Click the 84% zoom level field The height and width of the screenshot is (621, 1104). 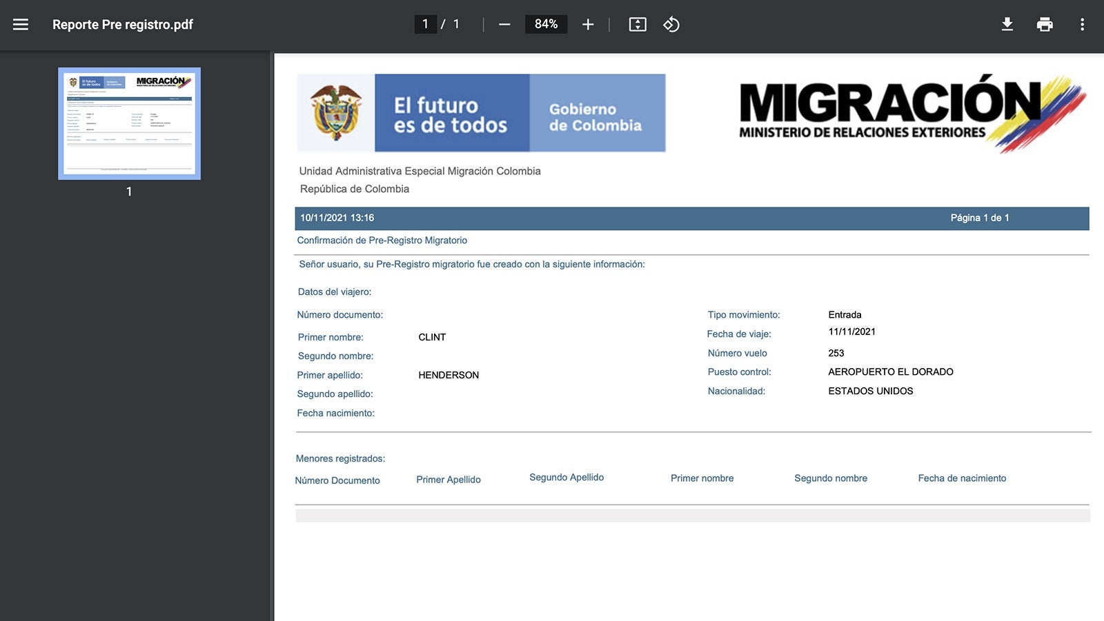(x=546, y=24)
